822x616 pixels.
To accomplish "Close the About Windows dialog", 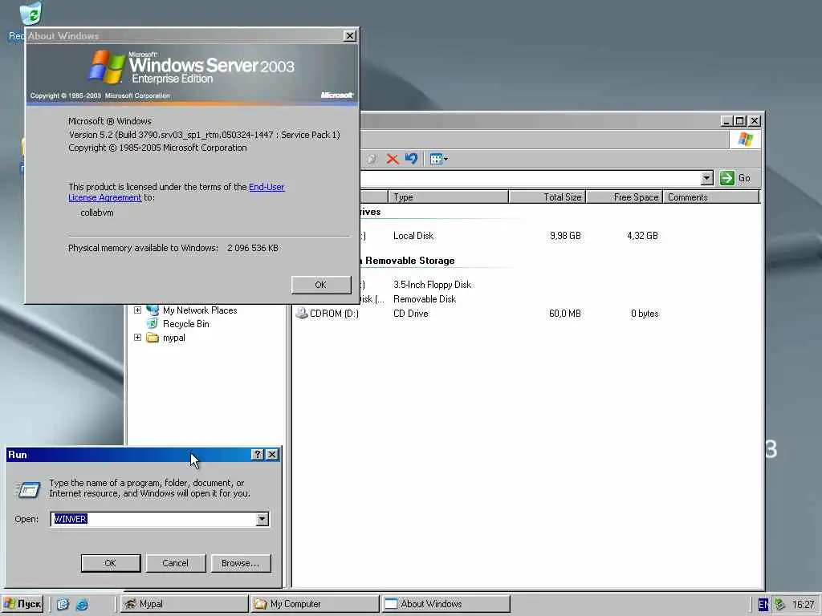I will coord(349,35).
